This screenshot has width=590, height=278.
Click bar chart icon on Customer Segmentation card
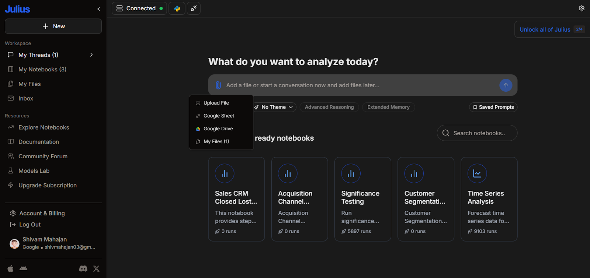pyautogui.click(x=414, y=173)
